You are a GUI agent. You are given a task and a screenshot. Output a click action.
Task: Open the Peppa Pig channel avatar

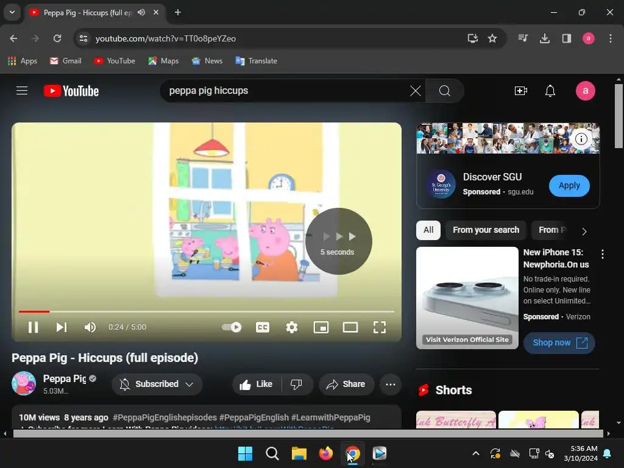pos(24,383)
